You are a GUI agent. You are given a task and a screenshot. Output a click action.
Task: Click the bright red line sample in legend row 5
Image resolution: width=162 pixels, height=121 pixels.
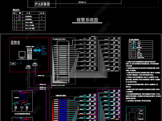[x=19, y=29]
